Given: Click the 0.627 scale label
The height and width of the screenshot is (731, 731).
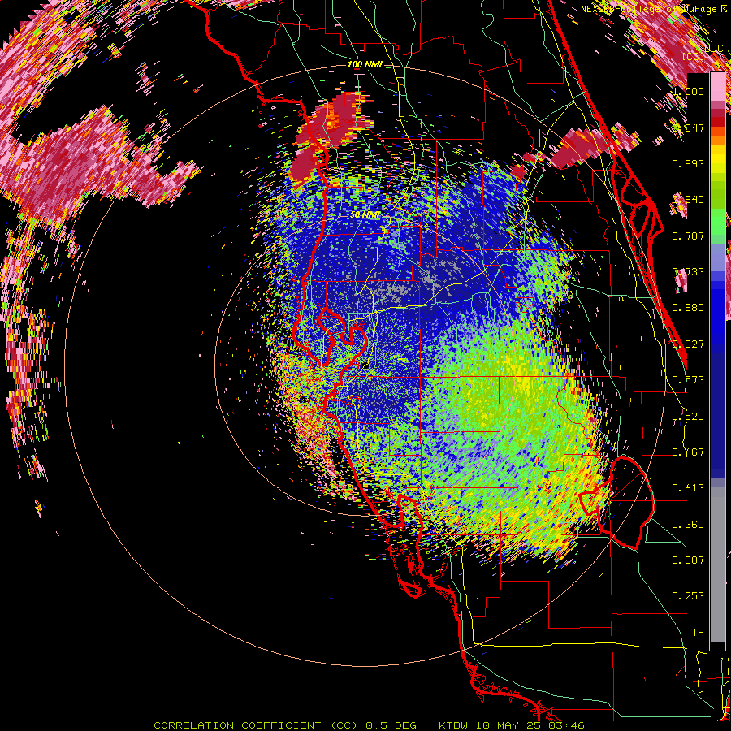Looking at the screenshot, I should click(x=688, y=344).
